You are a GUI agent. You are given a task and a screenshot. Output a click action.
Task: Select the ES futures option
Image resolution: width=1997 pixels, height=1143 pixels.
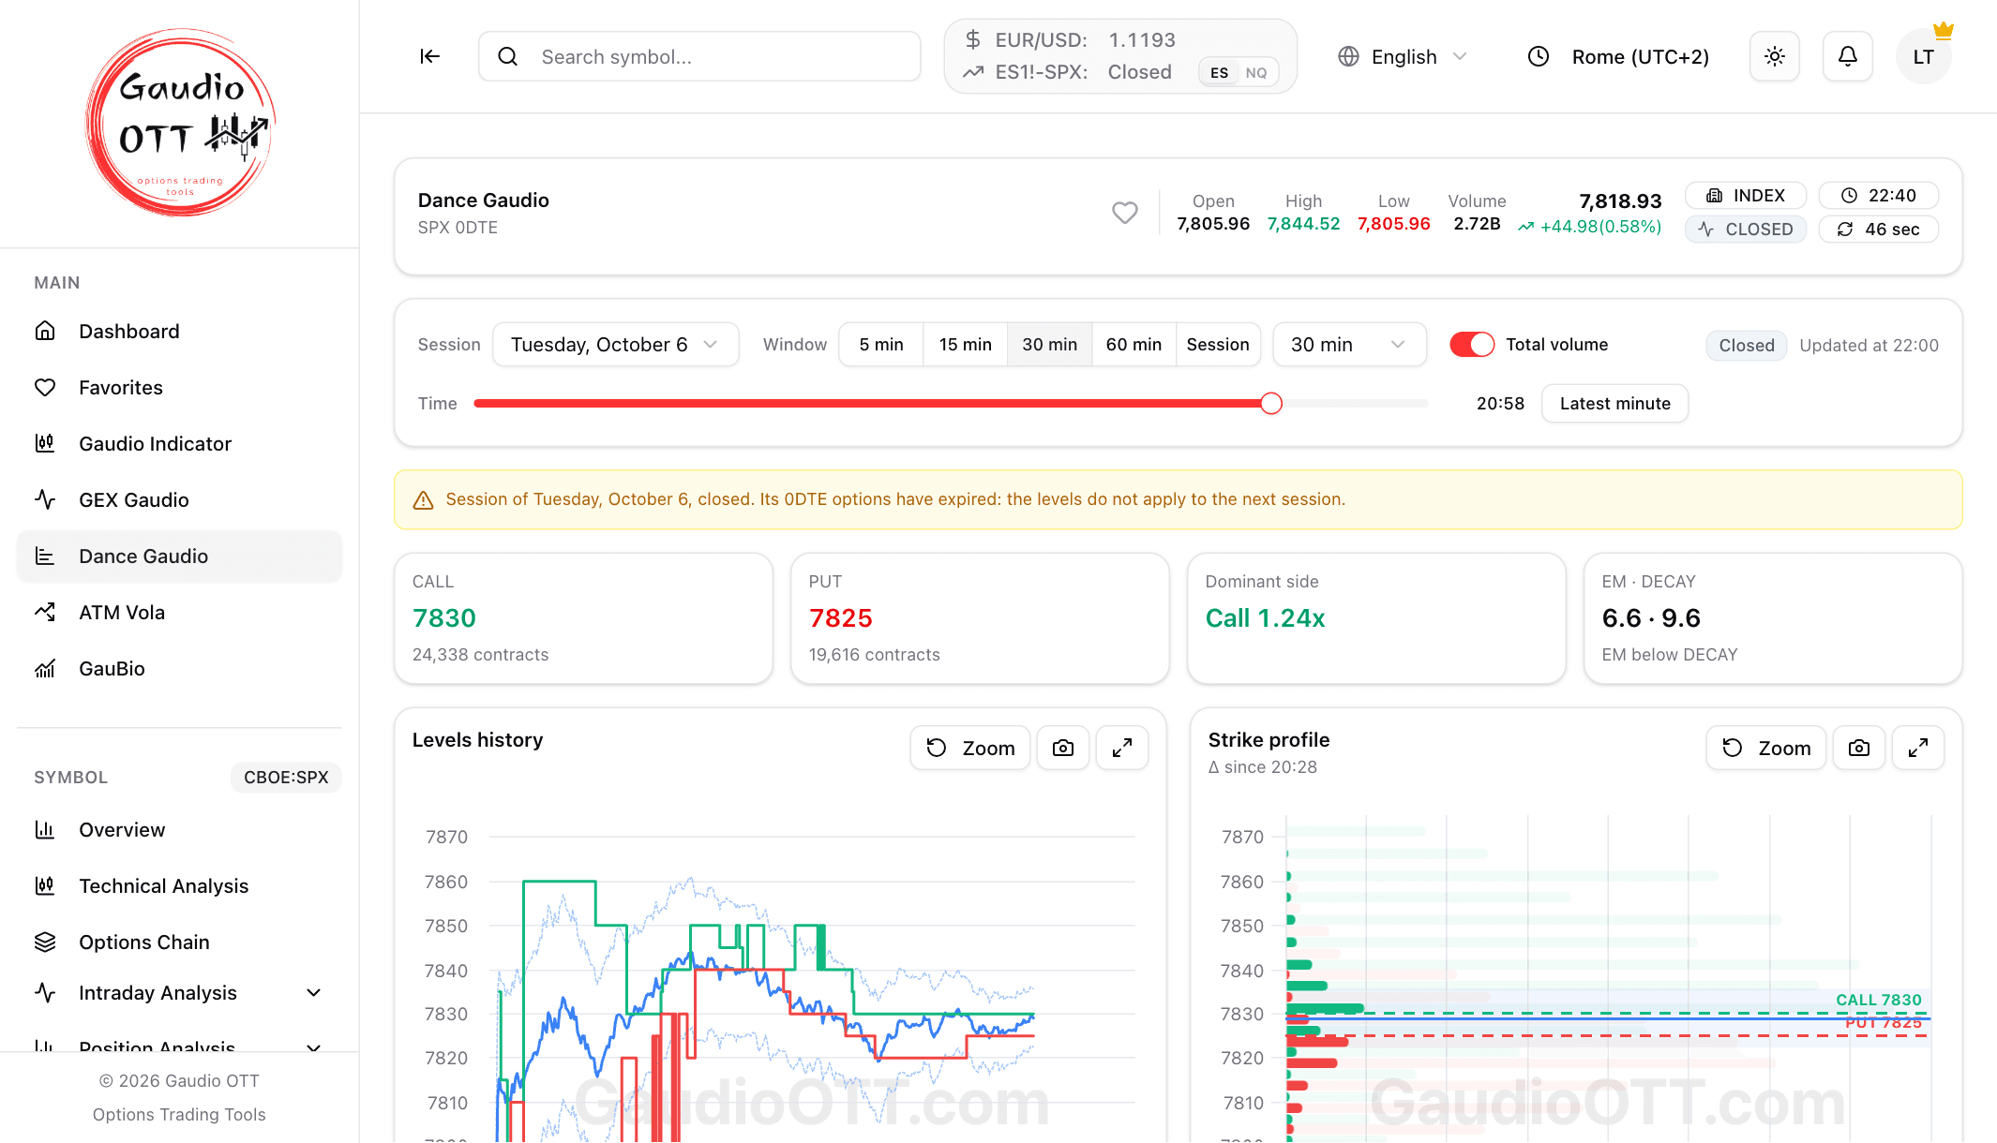(1219, 72)
